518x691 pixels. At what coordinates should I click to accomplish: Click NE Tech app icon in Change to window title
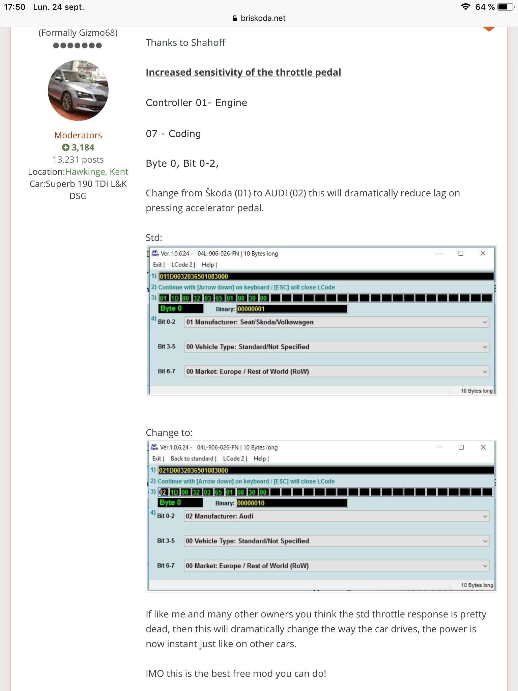154,447
